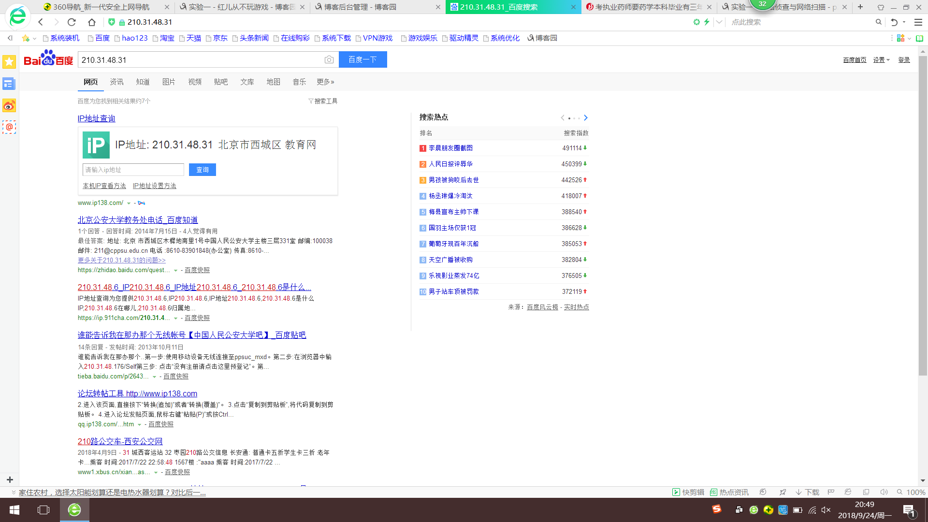
Task: Open Windows Task View icon
Action: click(43, 510)
